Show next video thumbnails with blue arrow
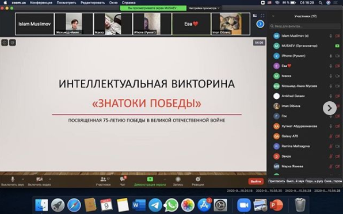Screen dimensions: 343x214 tap(260, 24)
